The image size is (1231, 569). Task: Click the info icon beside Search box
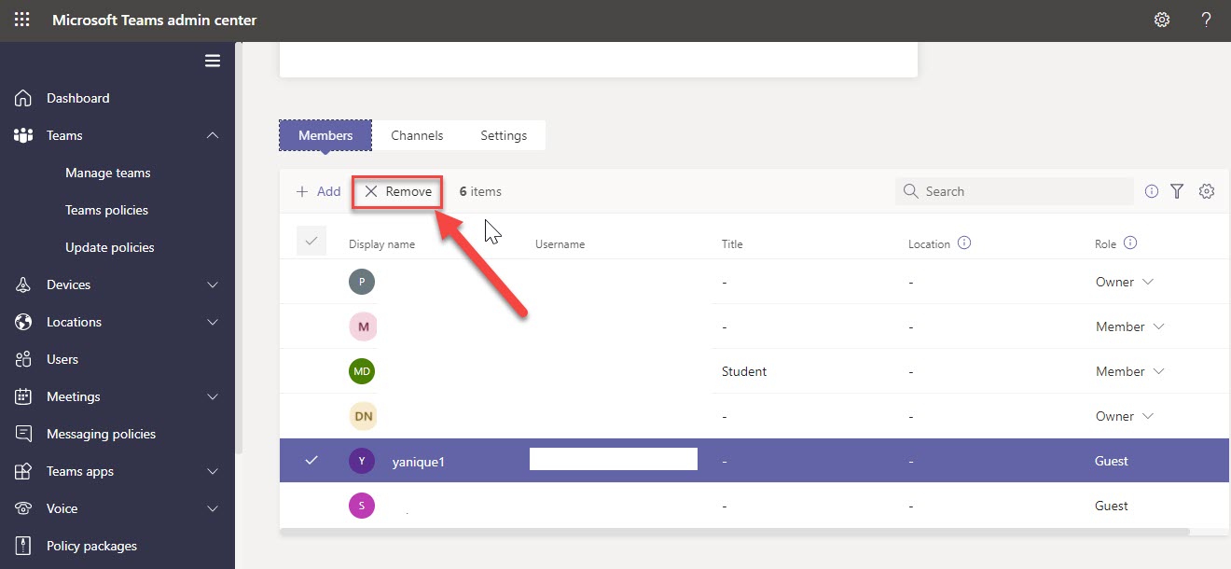[x=1152, y=191]
